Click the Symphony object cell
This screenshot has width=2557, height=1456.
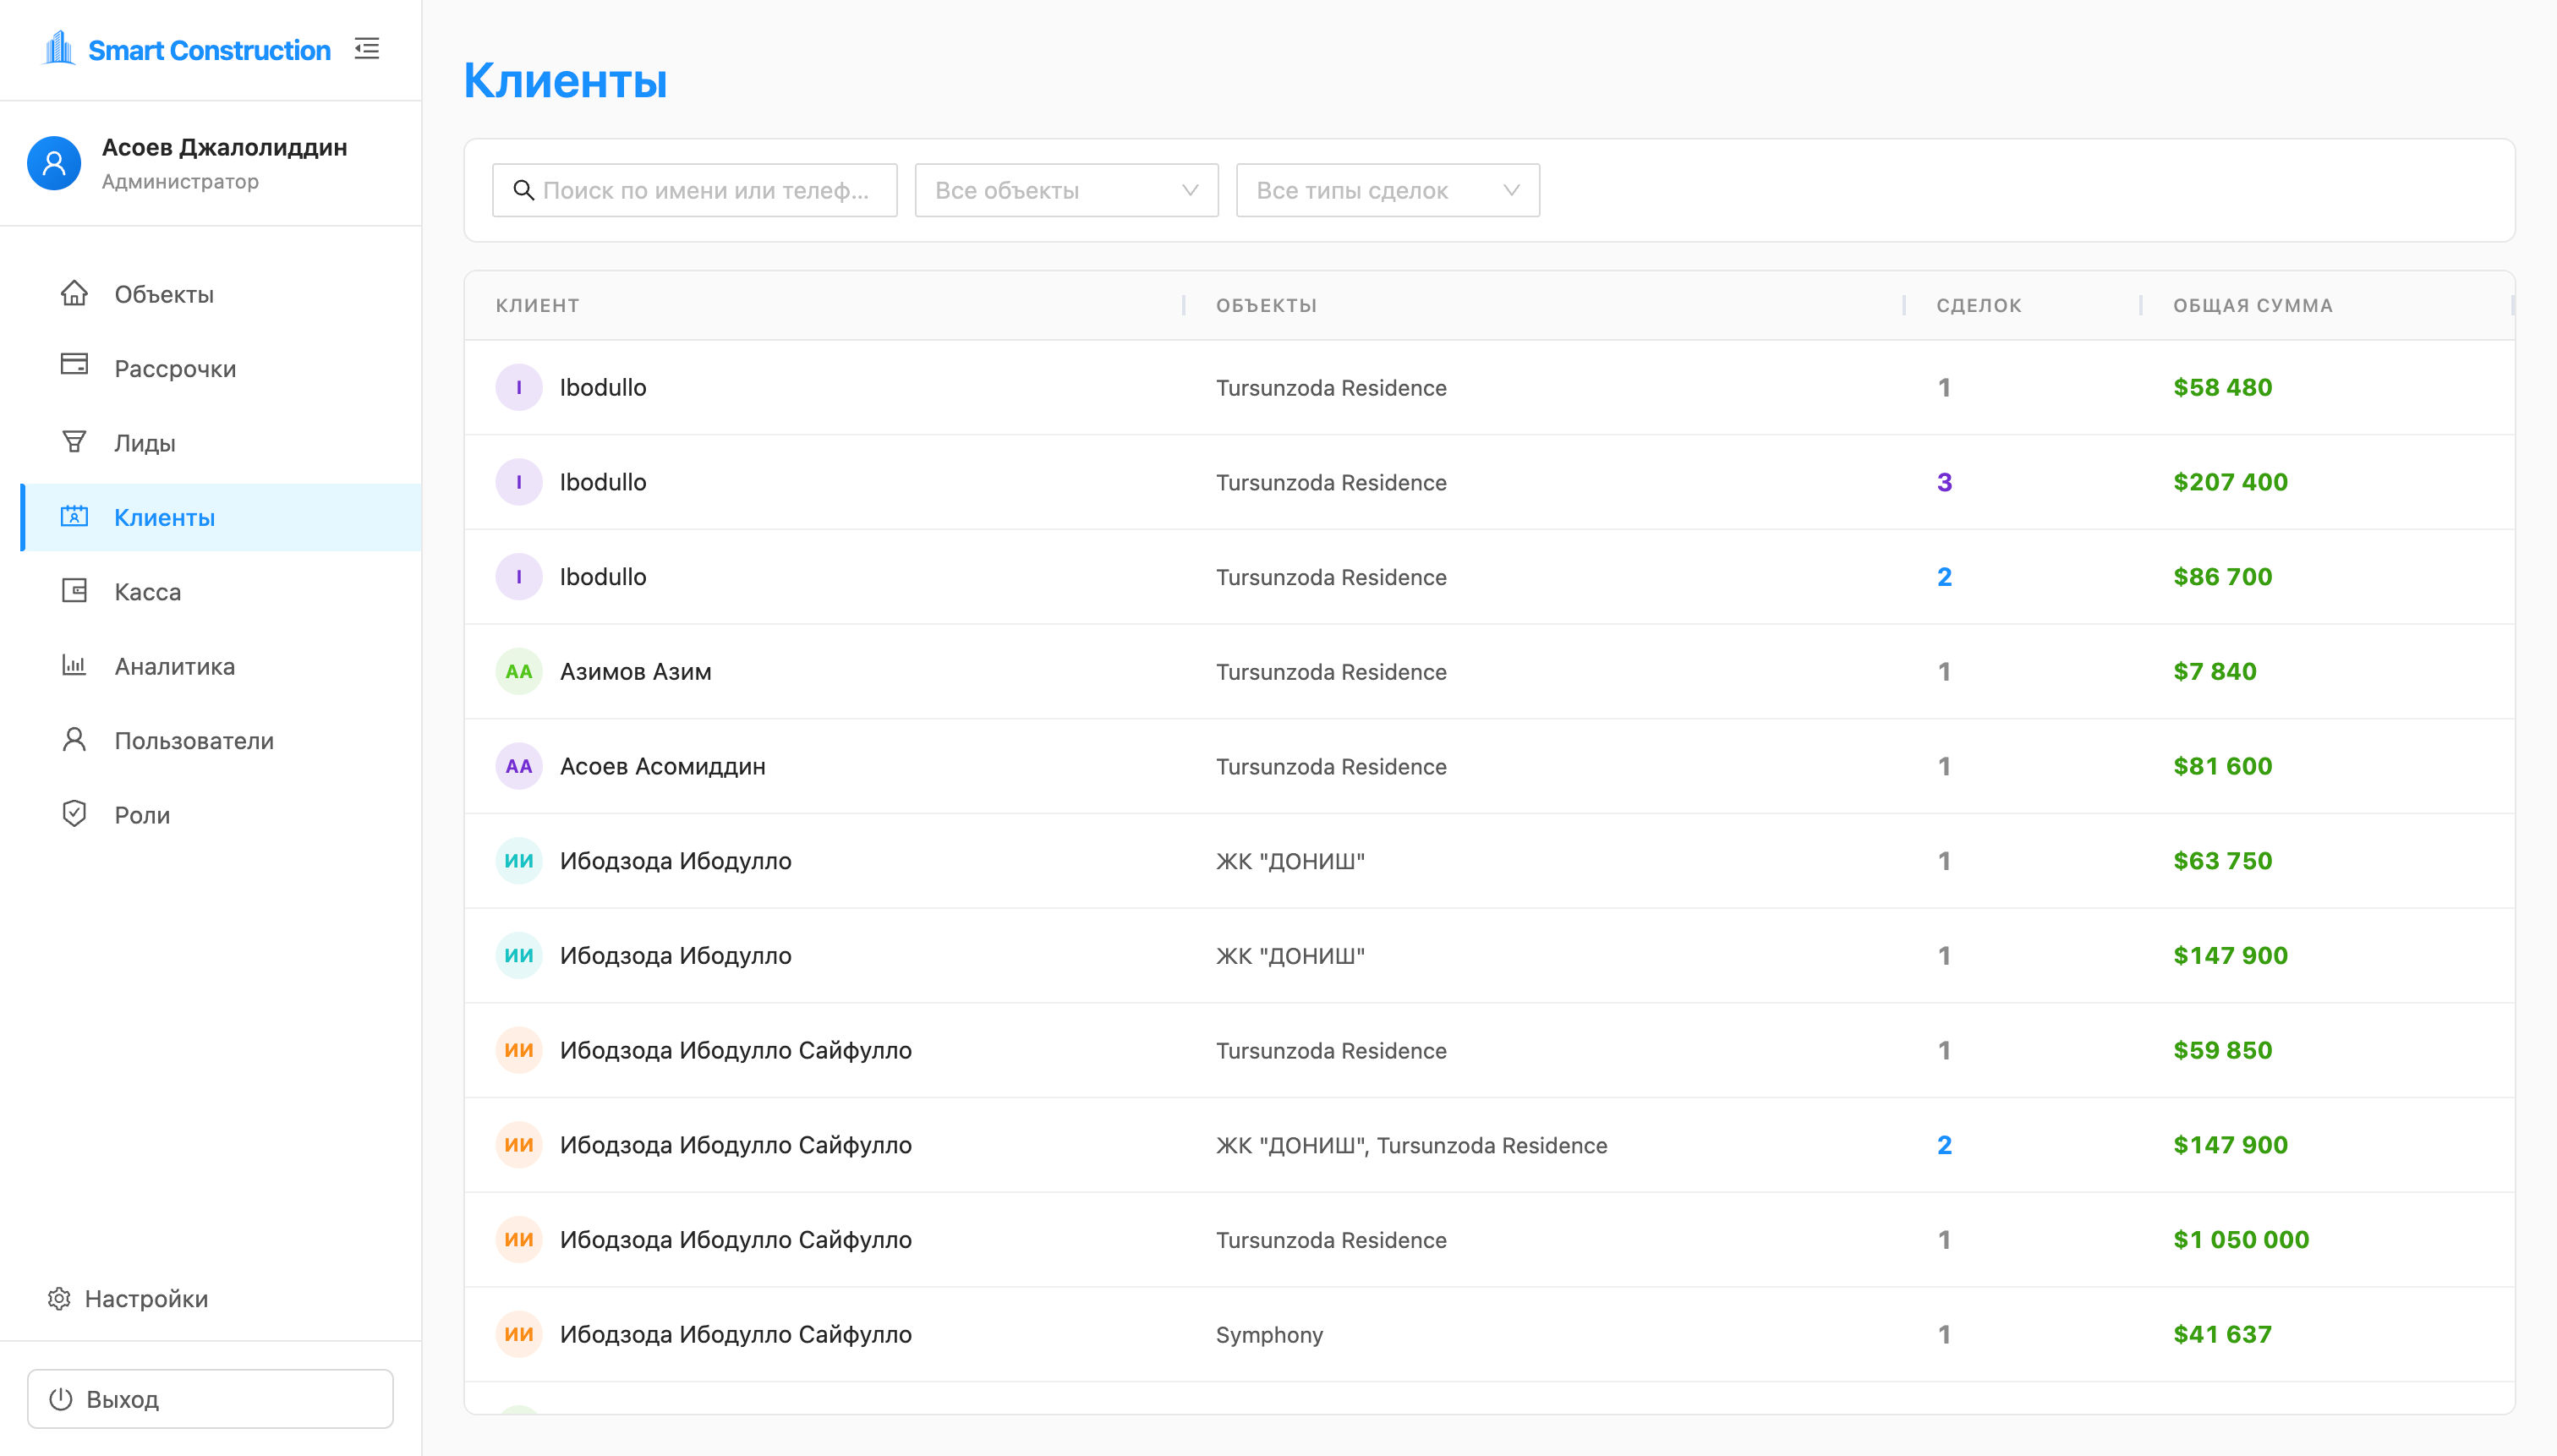1269,1335
